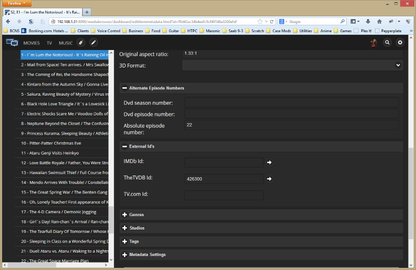416x270 pixels.
Task: Click the Dvd season number field
Action: coord(291,102)
